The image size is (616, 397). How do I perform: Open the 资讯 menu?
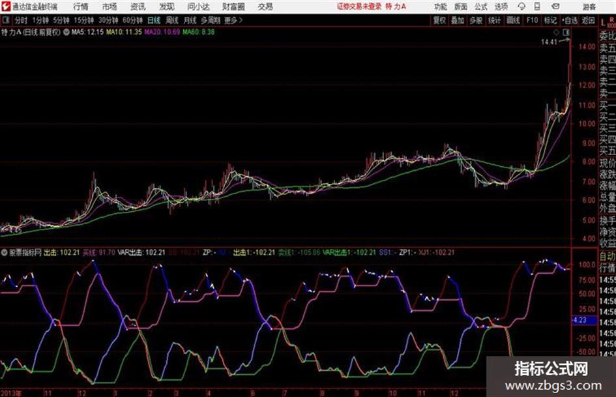click(138, 7)
